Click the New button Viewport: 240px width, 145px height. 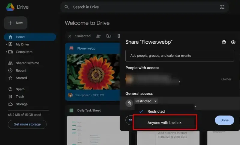pos(16,23)
